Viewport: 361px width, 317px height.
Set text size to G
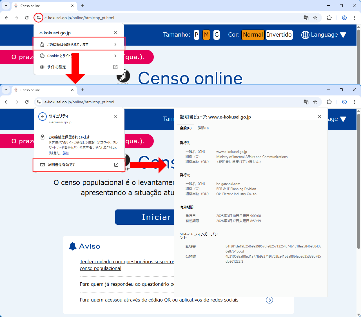pos(216,35)
